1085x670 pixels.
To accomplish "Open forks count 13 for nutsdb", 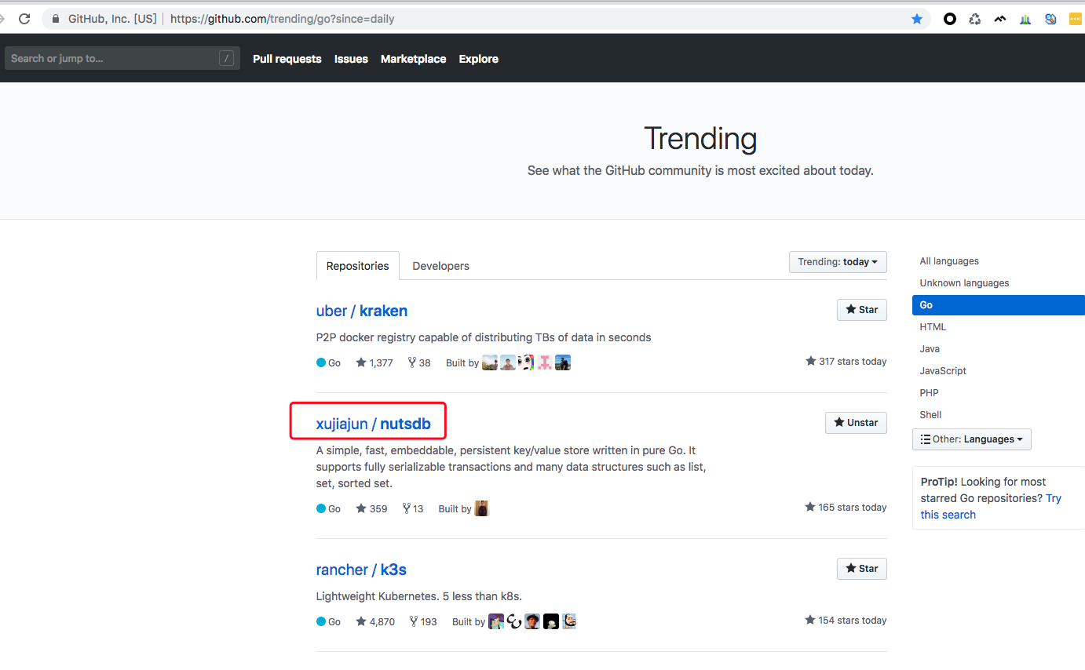I will tap(412, 508).
